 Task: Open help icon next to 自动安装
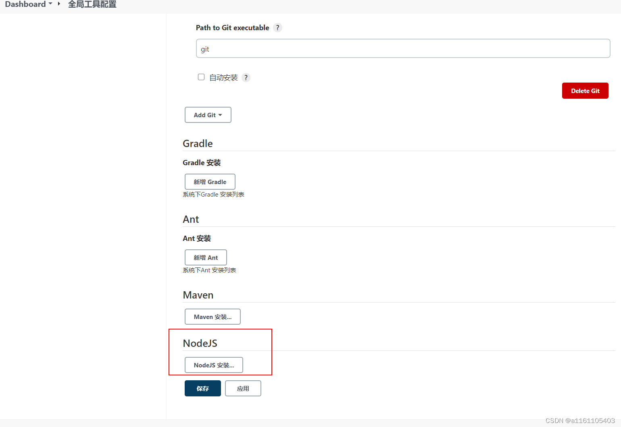tap(246, 78)
